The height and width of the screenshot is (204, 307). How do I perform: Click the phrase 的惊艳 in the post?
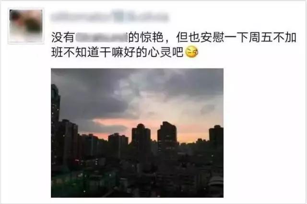click(146, 37)
